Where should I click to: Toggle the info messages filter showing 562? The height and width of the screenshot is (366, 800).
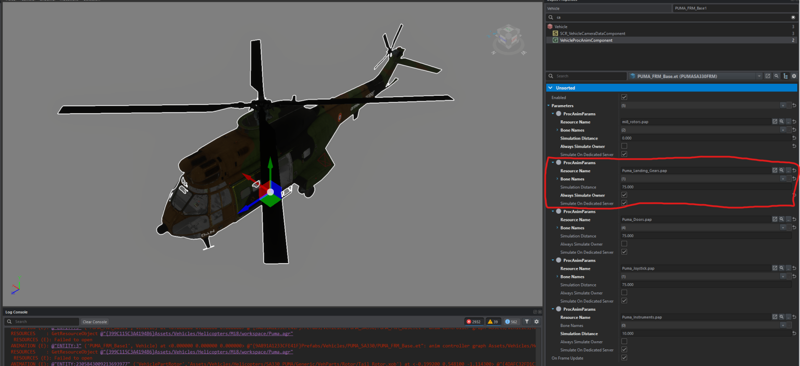pos(511,322)
